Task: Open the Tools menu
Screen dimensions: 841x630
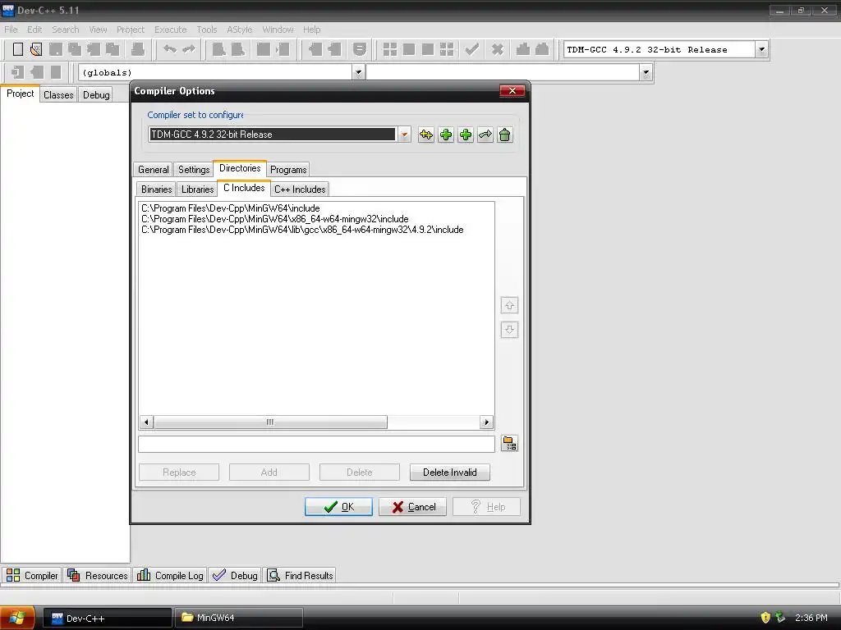Action: point(206,30)
